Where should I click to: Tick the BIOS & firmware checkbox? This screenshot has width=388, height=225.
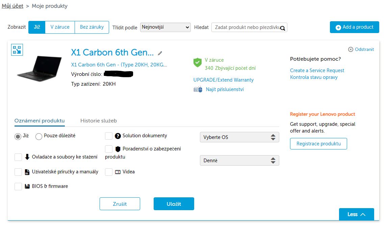click(18, 186)
